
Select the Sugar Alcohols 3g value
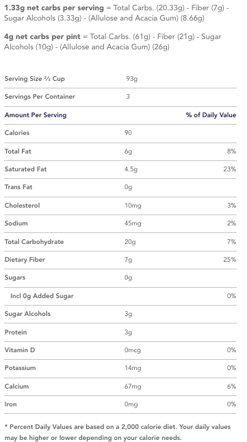[128, 314]
